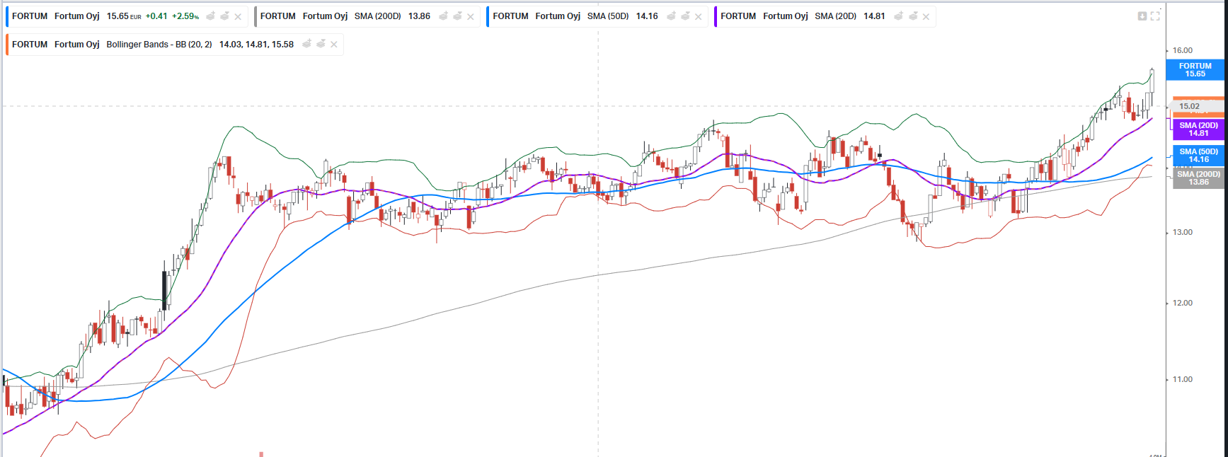Click the orange Bollinger Bands color bar
The image size is (1228, 457).
point(7,45)
